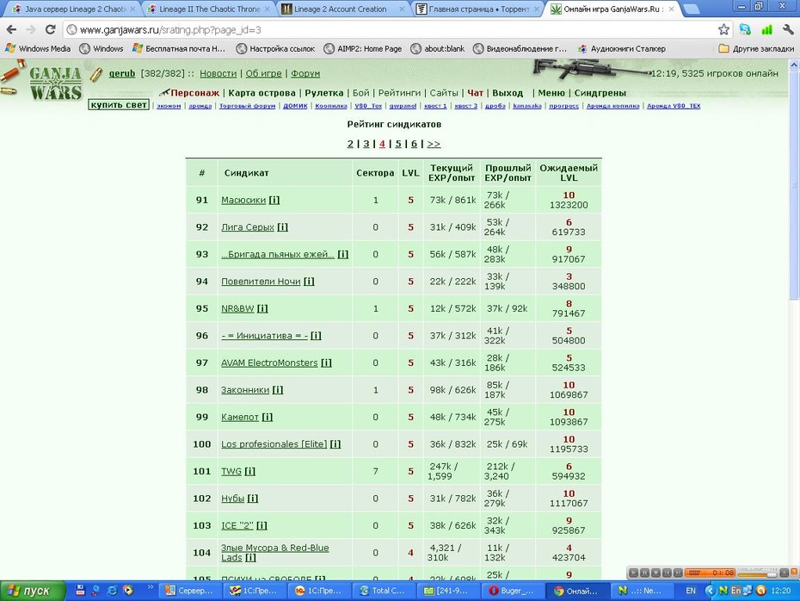Image resolution: width=800 pixels, height=601 pixels.
Task: Click the Выход logout link
Action: pos(508,93)
